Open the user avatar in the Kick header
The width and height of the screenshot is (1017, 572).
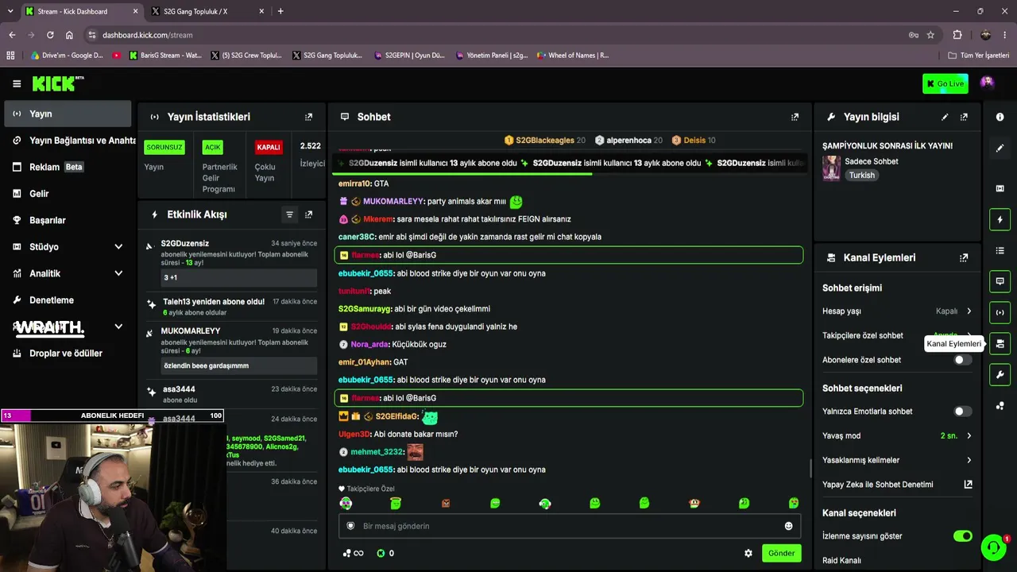pos(987,83)
